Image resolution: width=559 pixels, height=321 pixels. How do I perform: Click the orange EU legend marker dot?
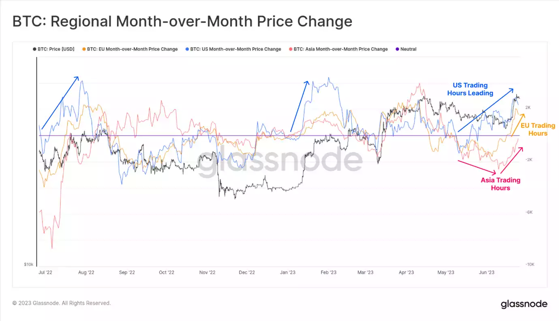coord(84,49)
